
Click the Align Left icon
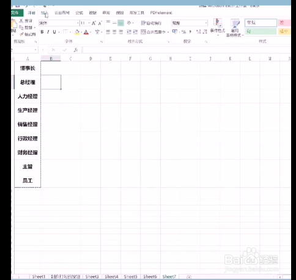point(108,32)
